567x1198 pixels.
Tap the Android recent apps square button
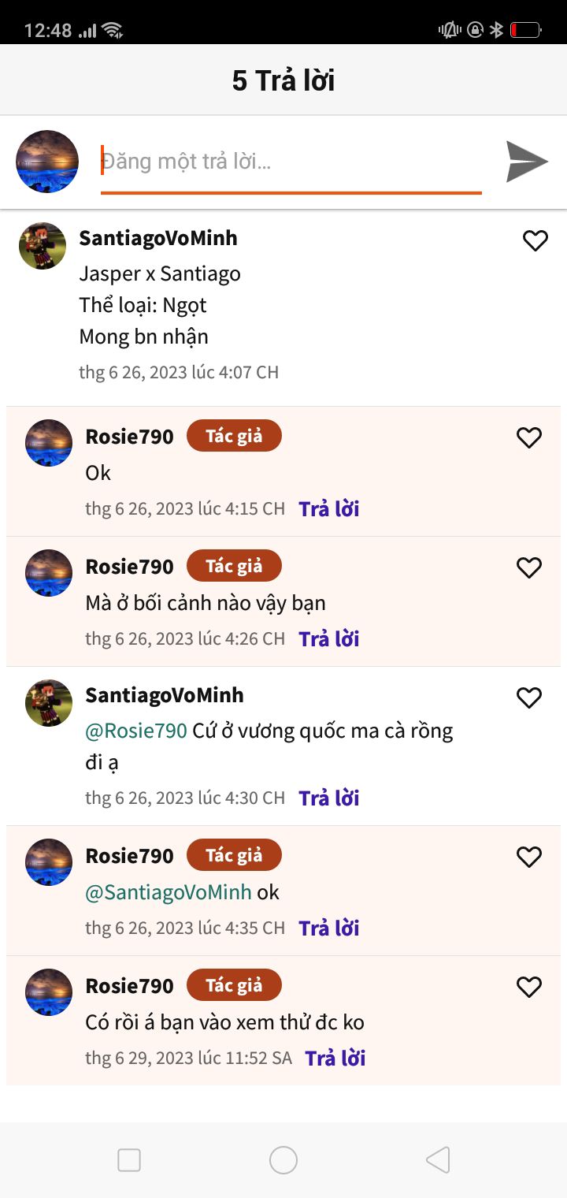tap(129, 1160)
